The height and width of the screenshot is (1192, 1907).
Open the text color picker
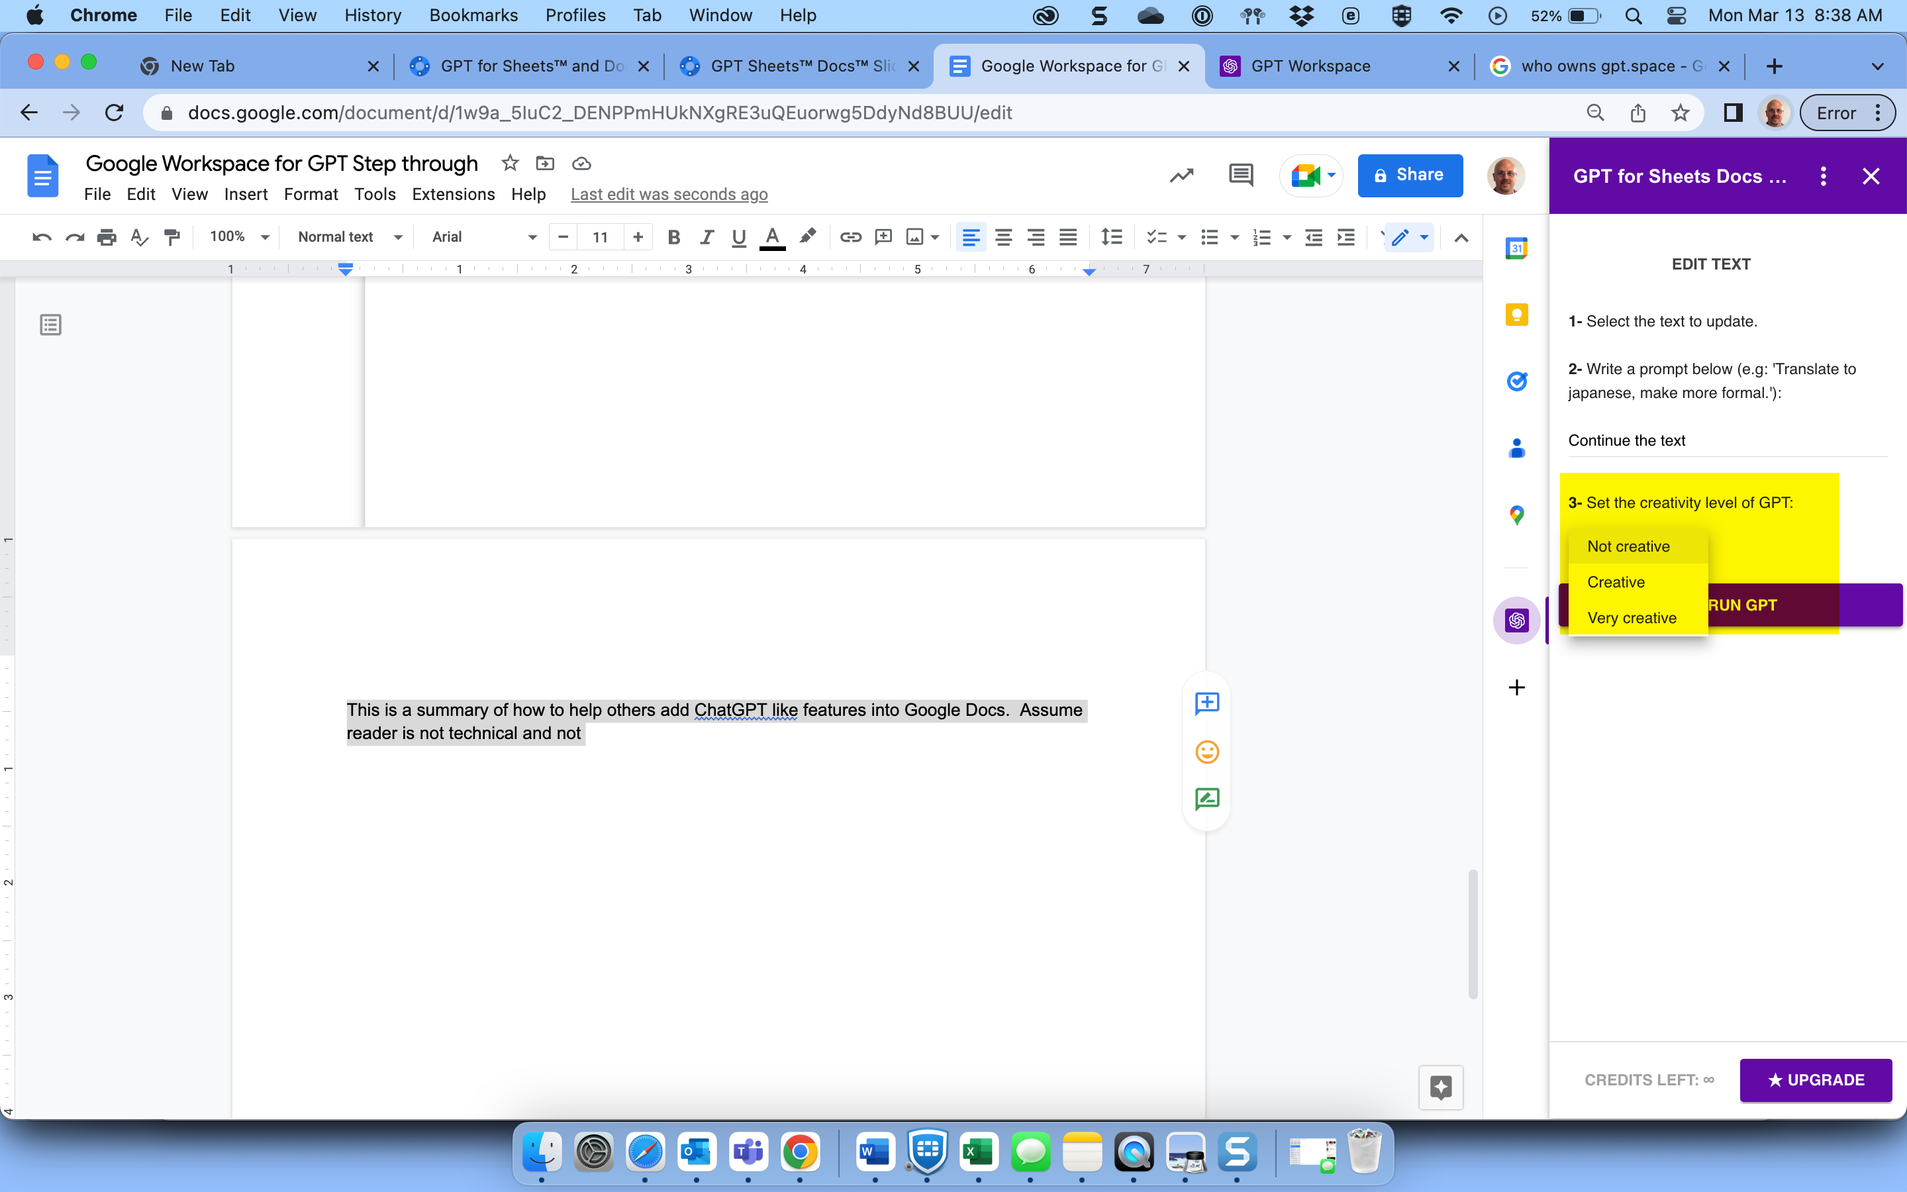click(x=771, y=236)
